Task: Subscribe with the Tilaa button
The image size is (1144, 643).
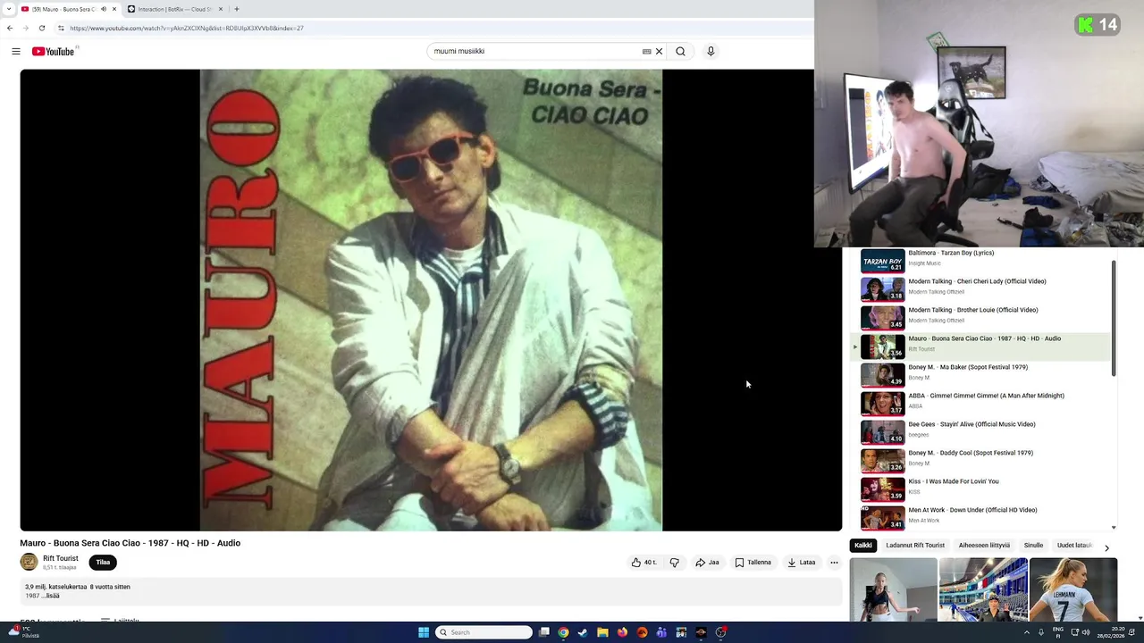Action: (x=103, y=563)
